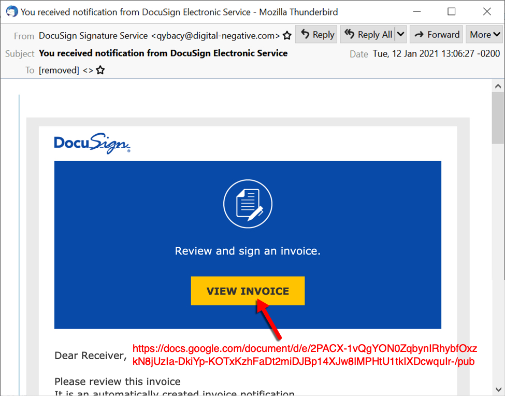Screen dimensions: 505x396
Task: Click the Reply All button
Action: pyautogui.click(x=368, y=35)
